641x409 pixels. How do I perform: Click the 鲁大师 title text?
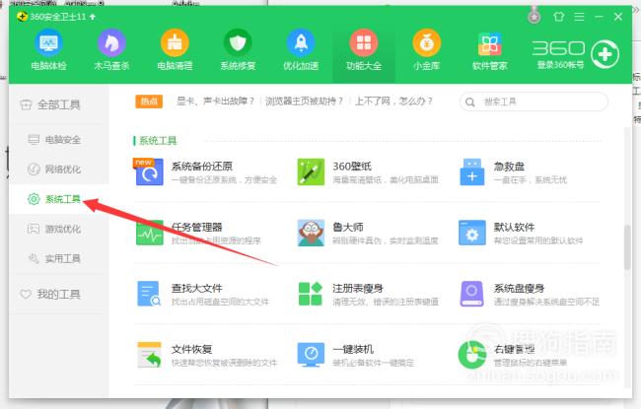pos(348,228)
